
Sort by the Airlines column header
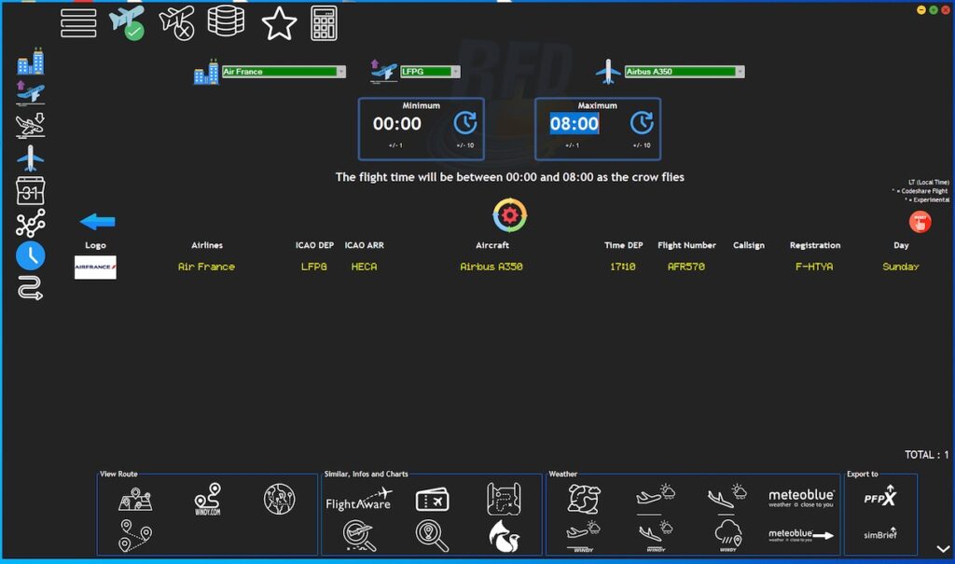207,245
